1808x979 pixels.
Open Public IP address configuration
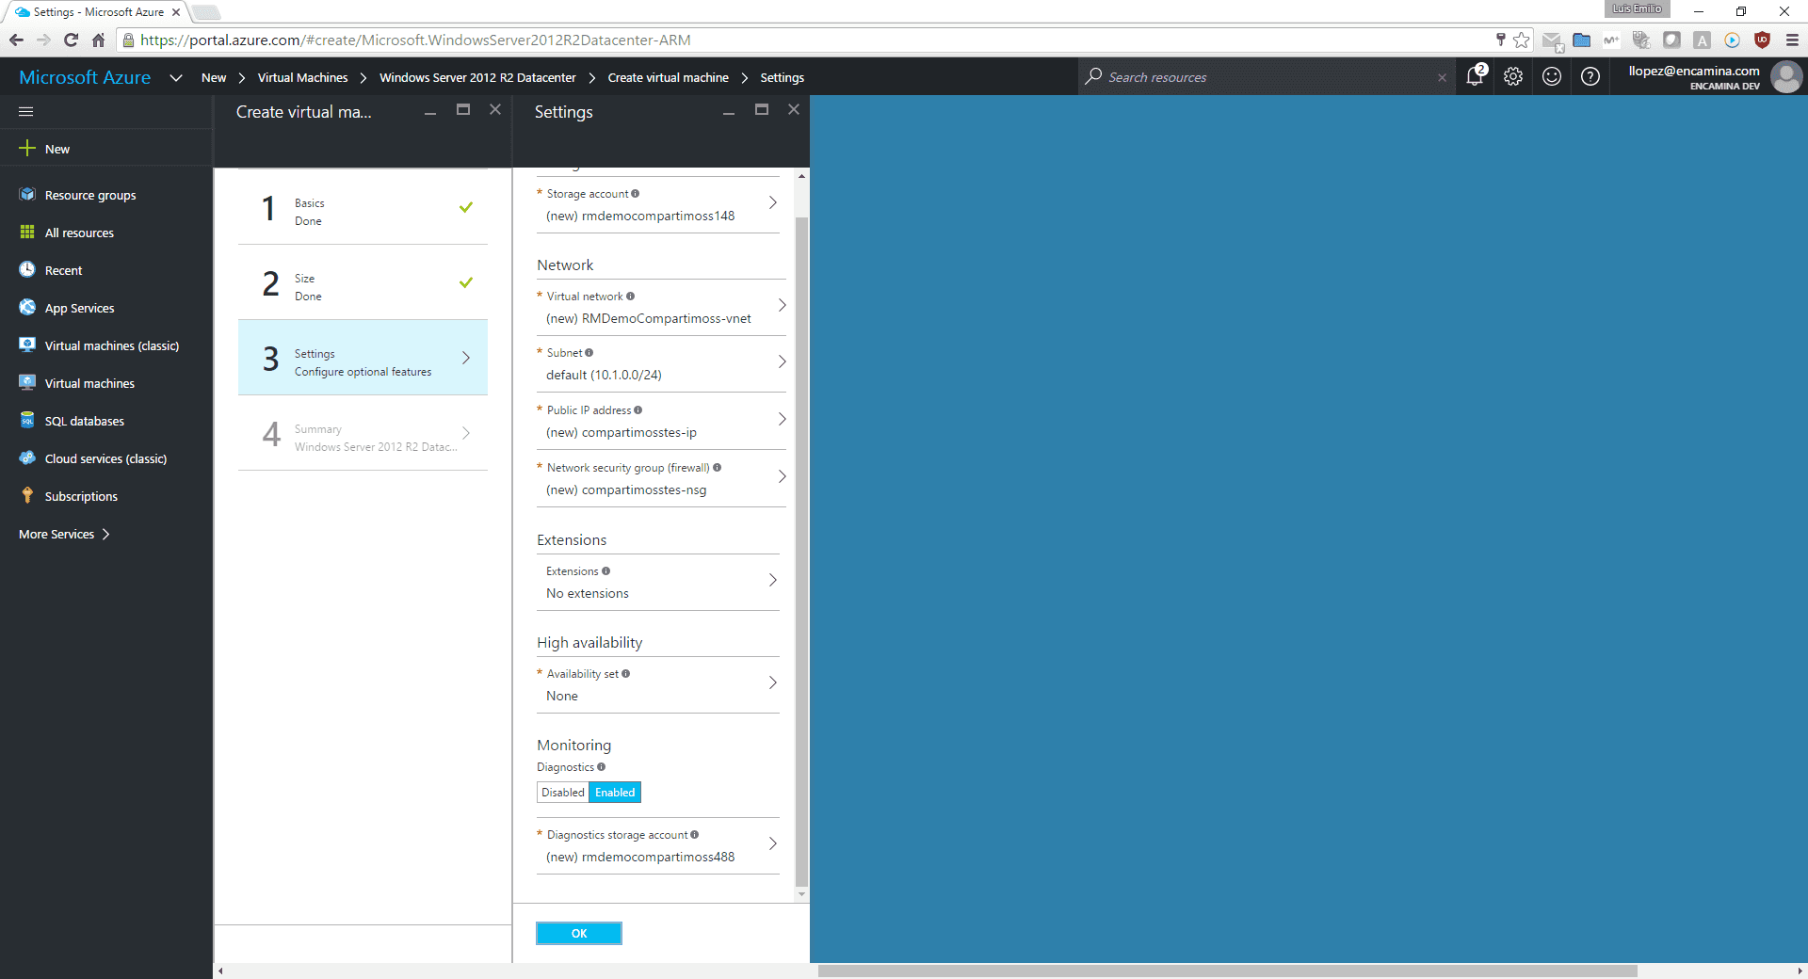coord(661,421)
